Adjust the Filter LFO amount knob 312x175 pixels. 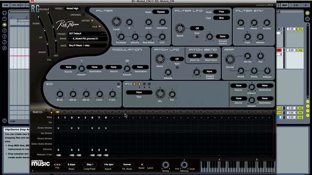[162, 37]
